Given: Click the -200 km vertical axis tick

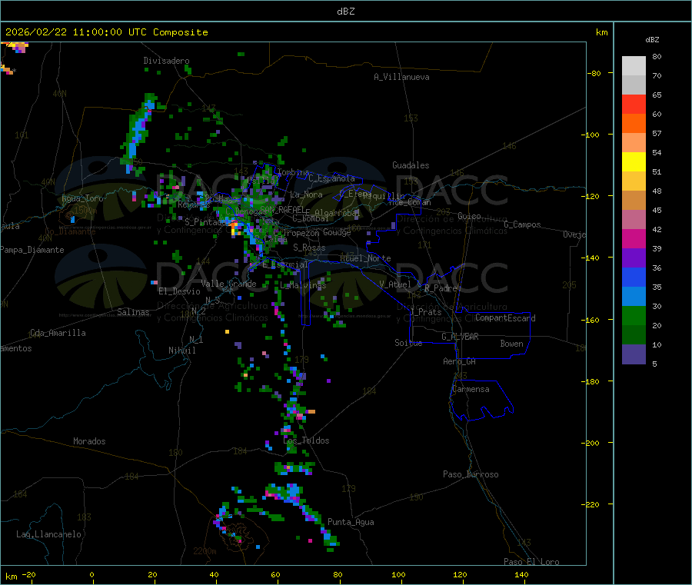Looking at the screenshot, I should click(x=592, y=443).
